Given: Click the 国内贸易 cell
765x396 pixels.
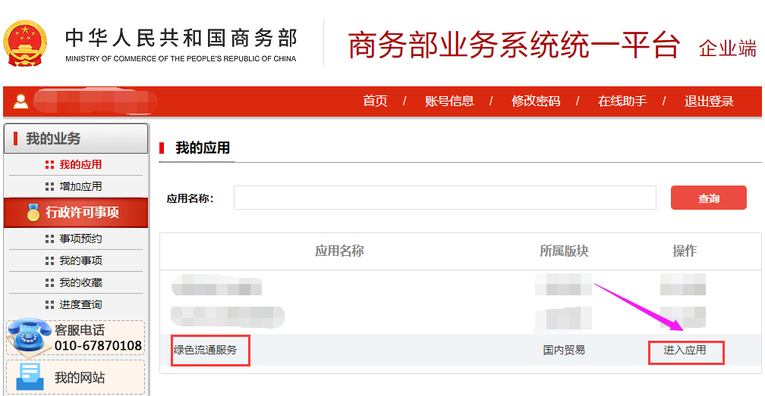Looking at the screenshot, I should pos(563,351).
